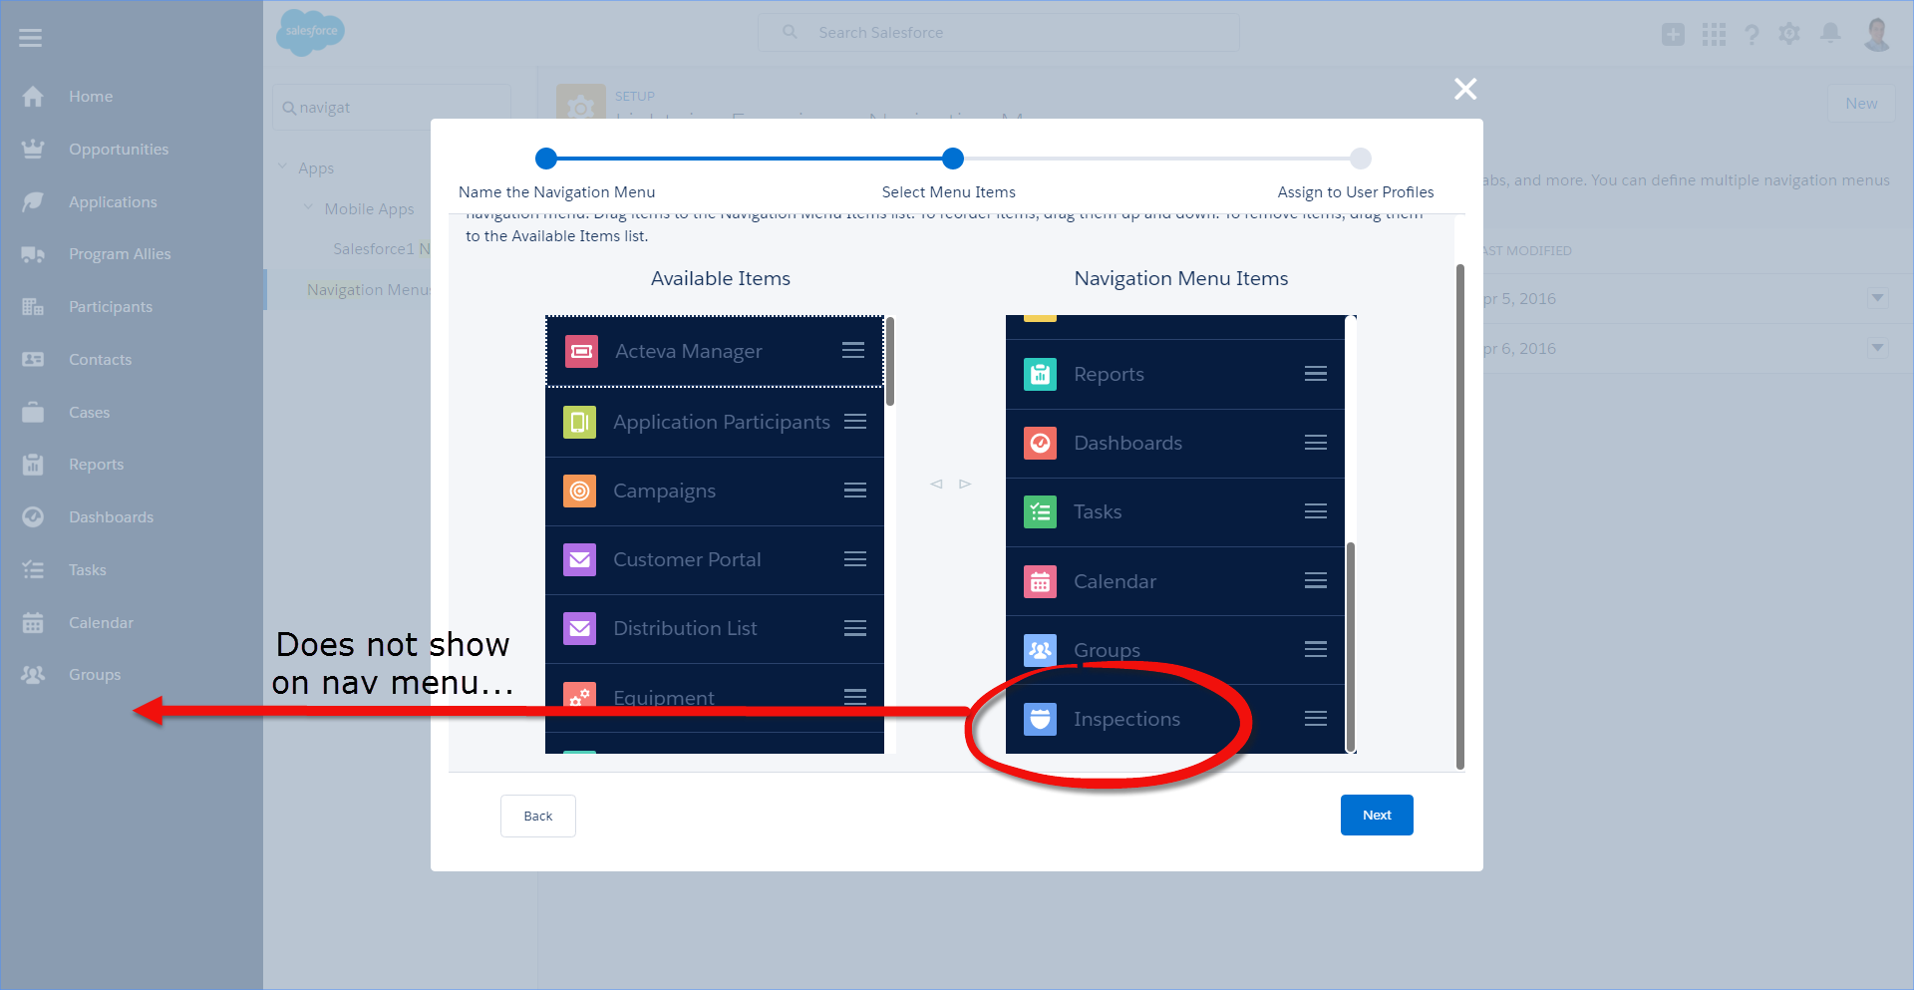Image resolution: width=1914 pixels, height=990 pixels.
Task: Click the Acteva Manager item icon
Action: [581, 351]
